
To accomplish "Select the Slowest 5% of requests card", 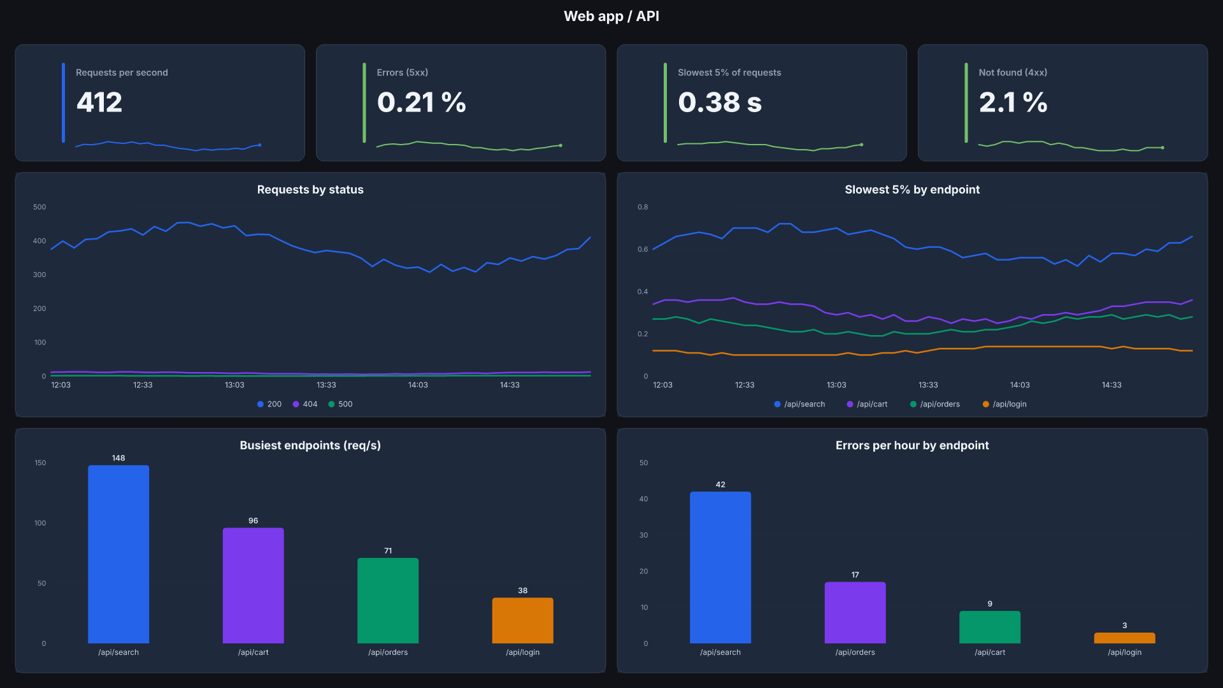I will 762,103.
